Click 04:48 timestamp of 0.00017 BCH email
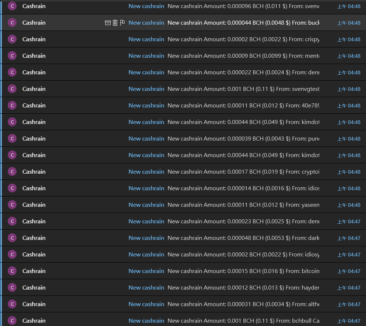 click(x=349, y=172)
